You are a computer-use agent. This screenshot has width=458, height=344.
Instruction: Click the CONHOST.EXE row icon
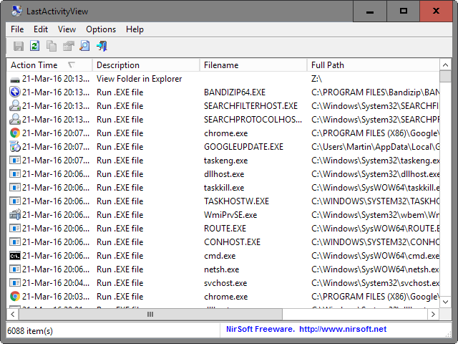click(14, 242)
